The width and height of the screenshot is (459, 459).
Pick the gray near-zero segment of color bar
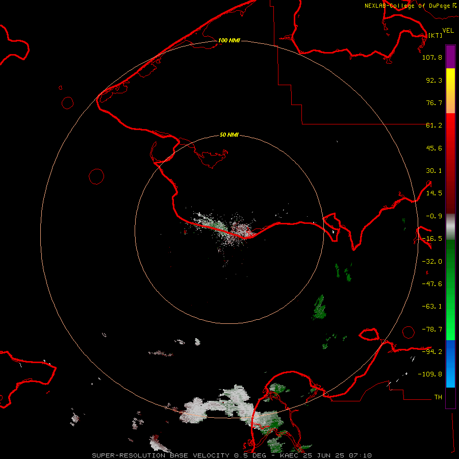click(x=450, y=227)
